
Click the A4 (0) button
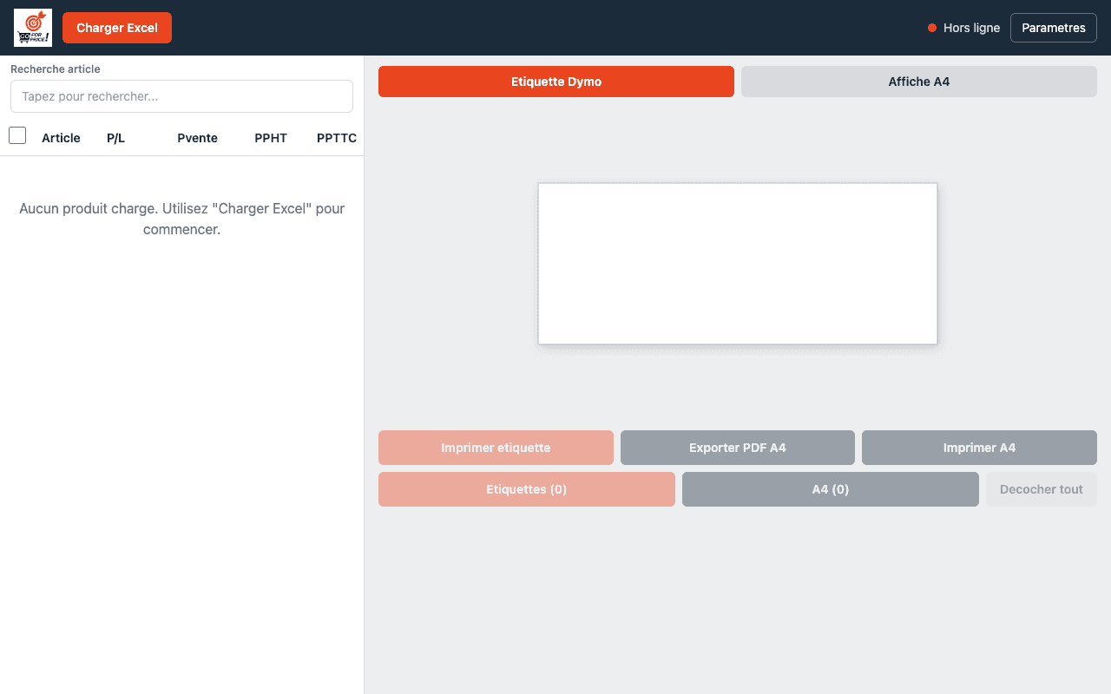click(x=831, y=489)
